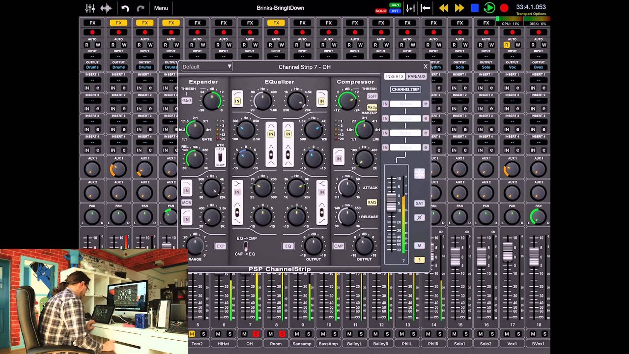Fast forward with the yellow double-right arrows

click(459, 8)
